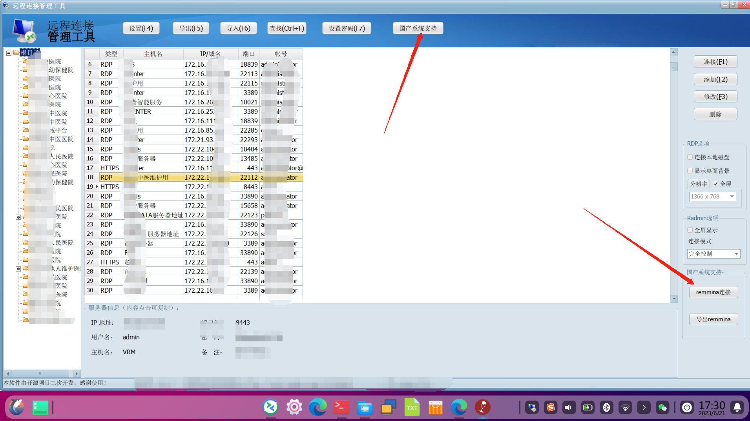The image size is (750, 421).
Task: Open the green TXT editor taskbar icon
Action: 412,407
